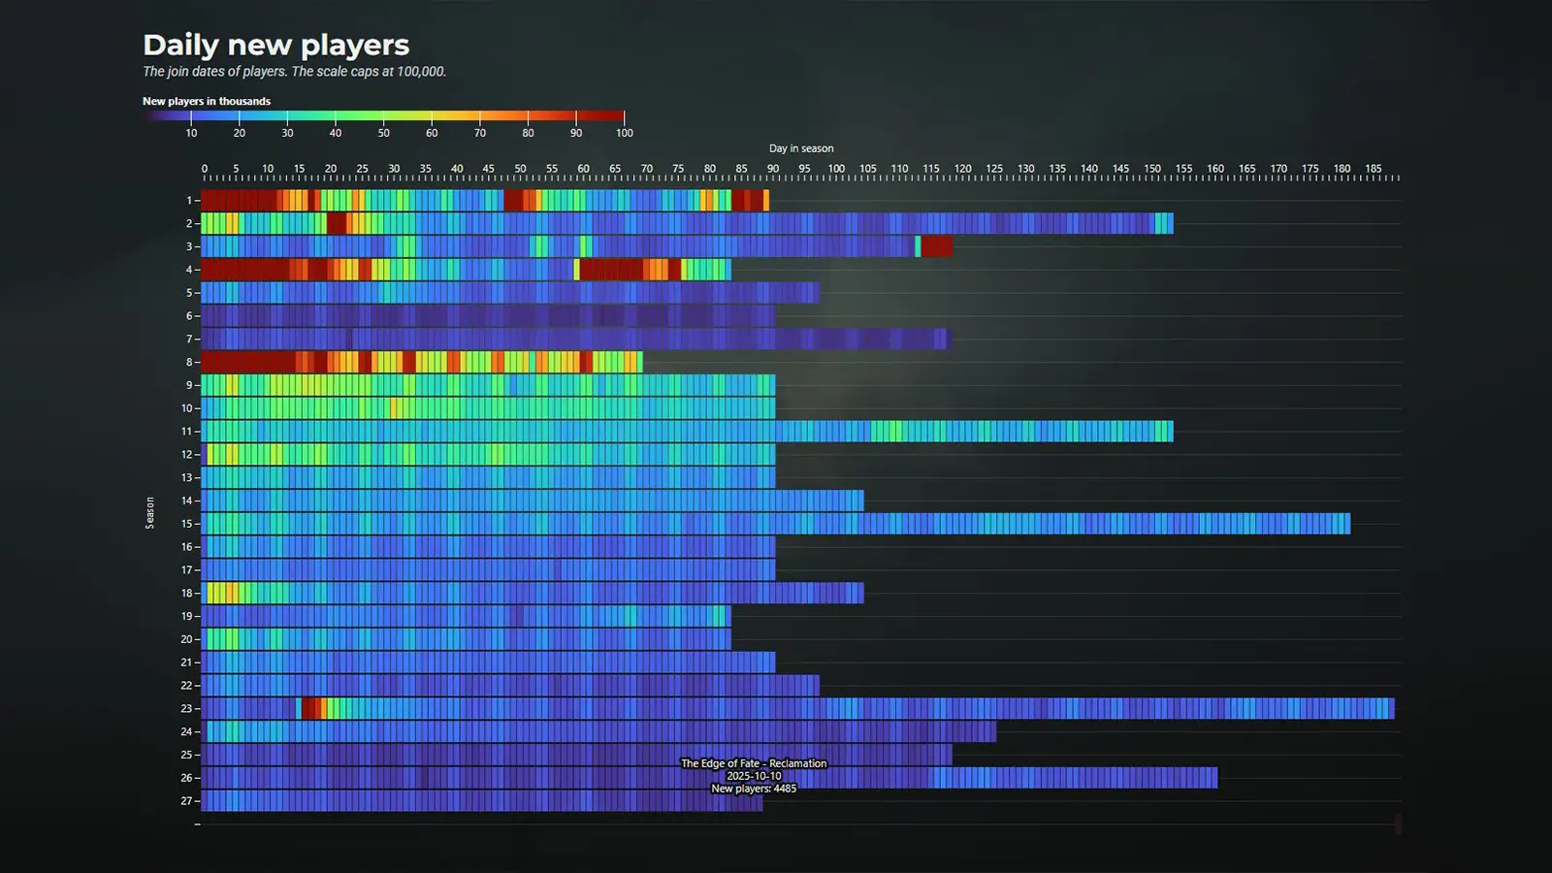The image size is (1552, 873).
Task: Click the dark red block ending the Season 3 row
Action: tap(936, 246)
